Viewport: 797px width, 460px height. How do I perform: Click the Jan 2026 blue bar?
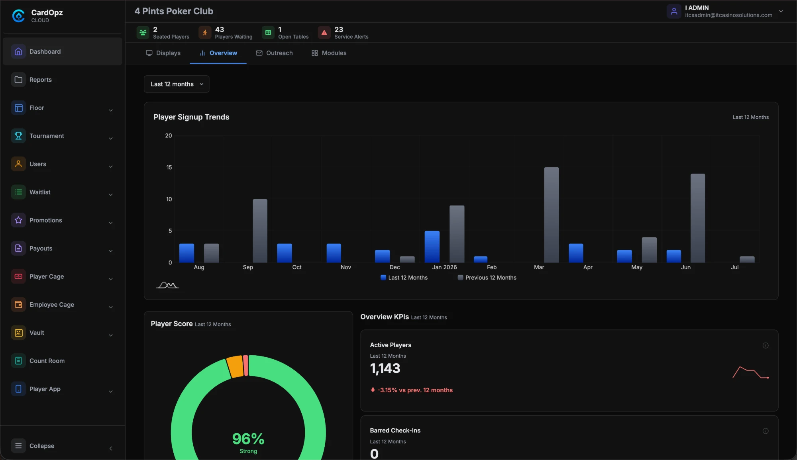pyautogui.click(x=432, y=247)
